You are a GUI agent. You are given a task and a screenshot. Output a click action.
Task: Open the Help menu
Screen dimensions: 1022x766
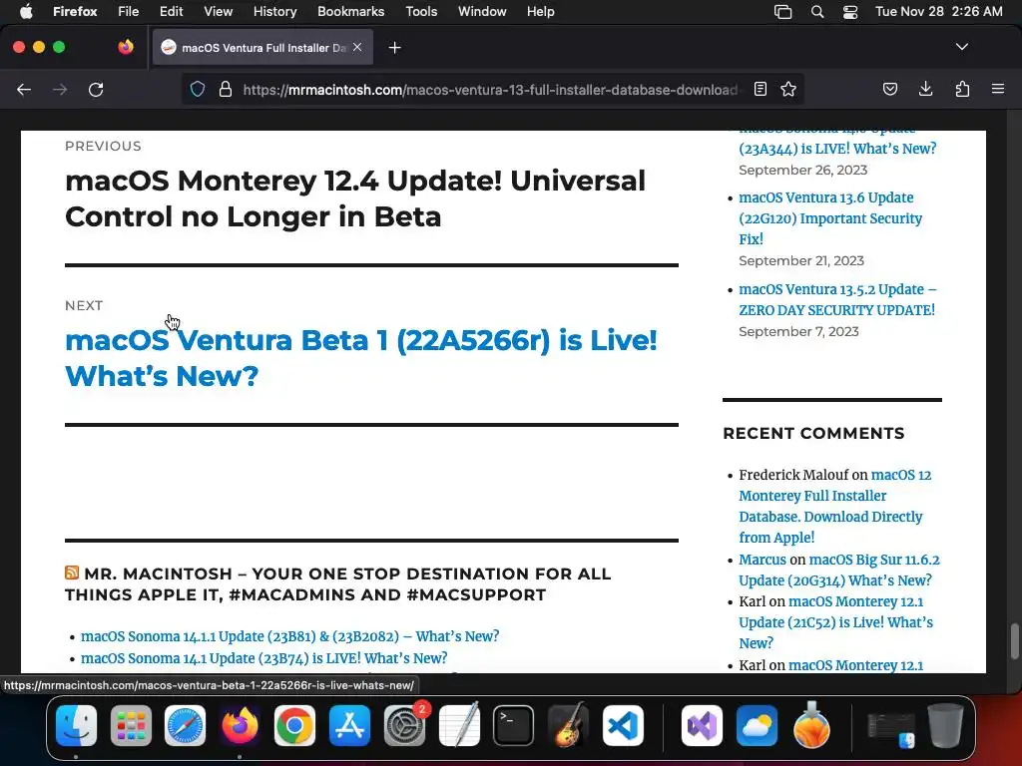[x=540, y=12]
